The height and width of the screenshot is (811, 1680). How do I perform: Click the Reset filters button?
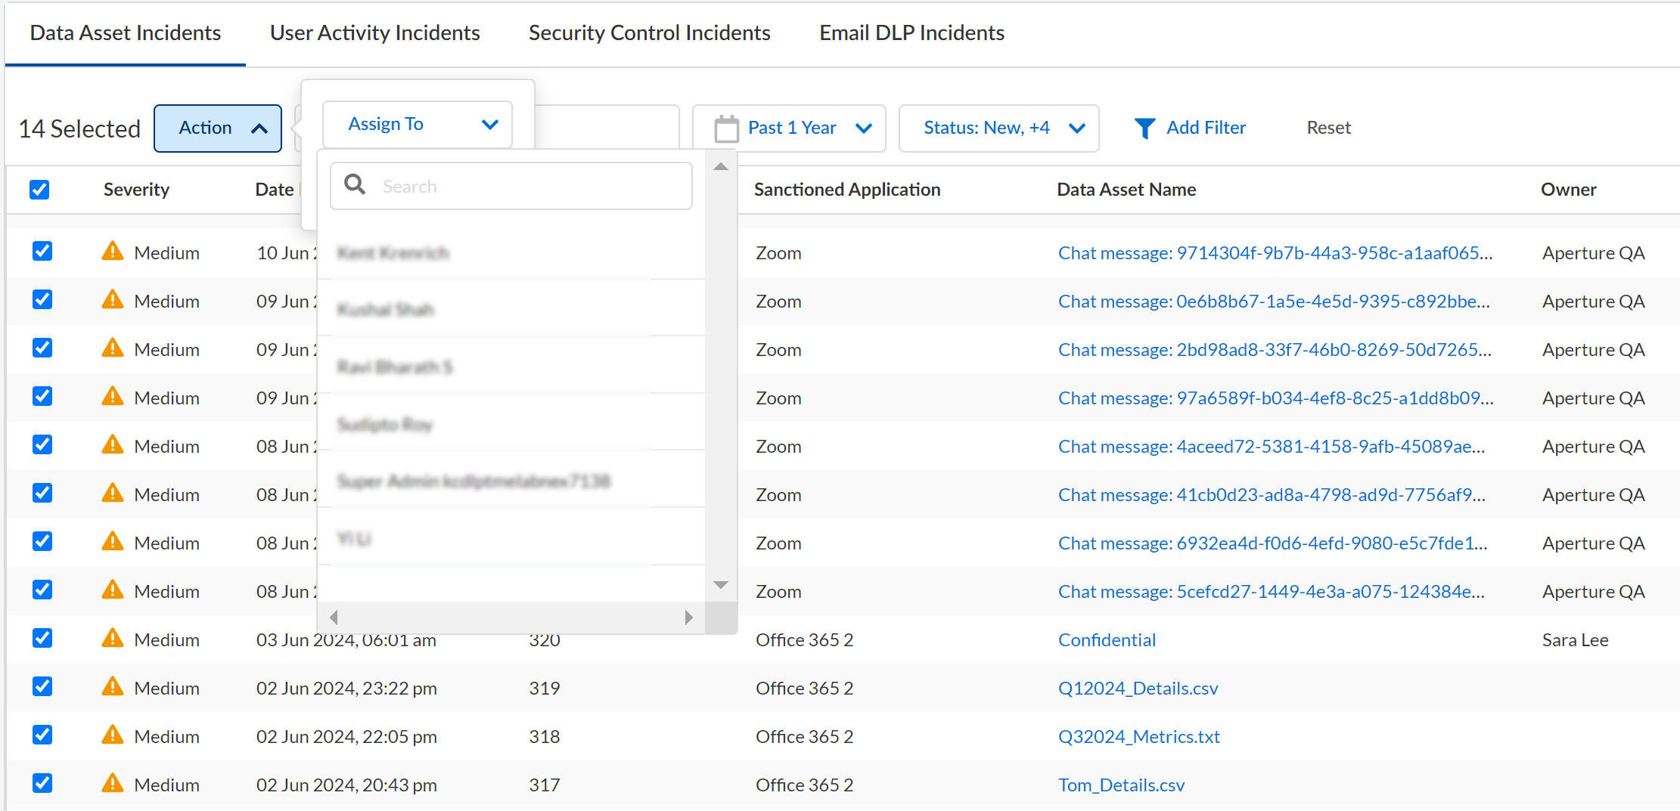(x=1328, y=128)
